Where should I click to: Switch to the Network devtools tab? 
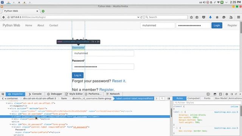click(x=113, y=94)
